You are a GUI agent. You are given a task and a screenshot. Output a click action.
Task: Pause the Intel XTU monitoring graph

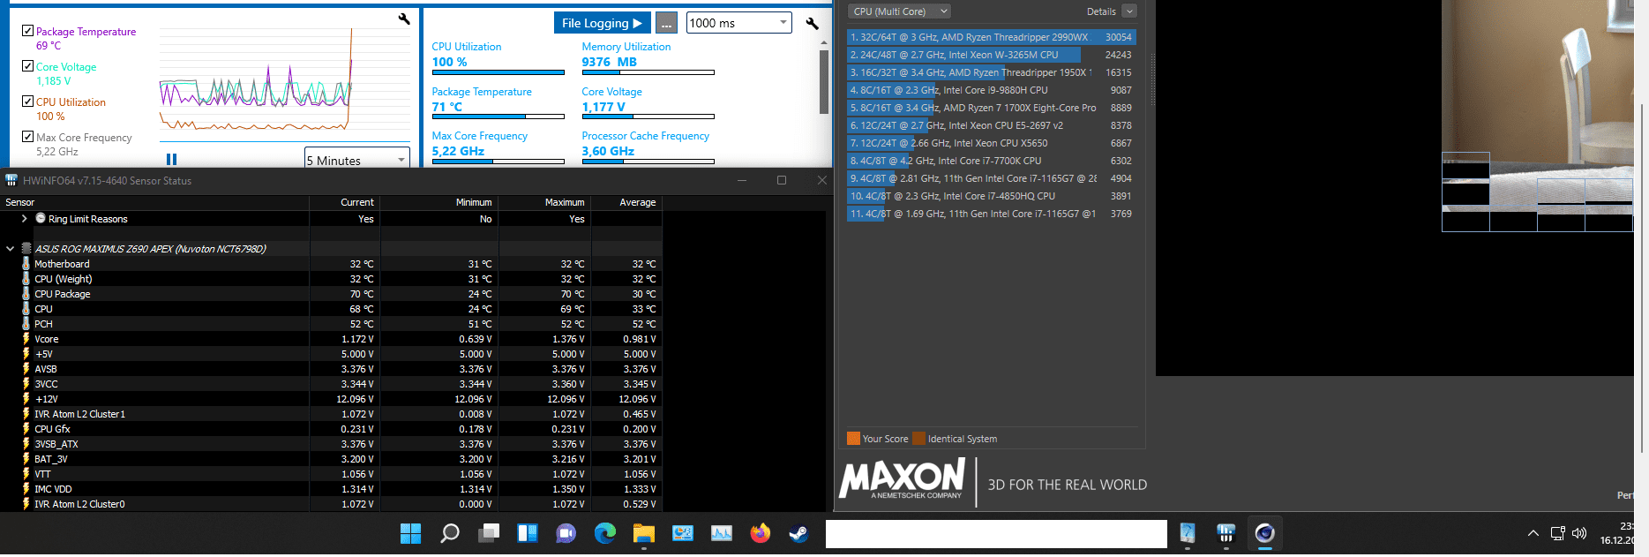tap(171, 160)
